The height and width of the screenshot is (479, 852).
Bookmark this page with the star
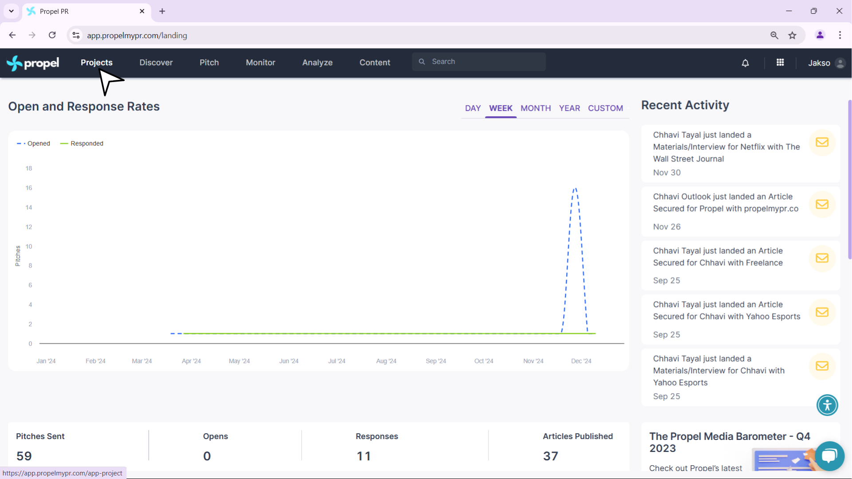pos(793,35)
